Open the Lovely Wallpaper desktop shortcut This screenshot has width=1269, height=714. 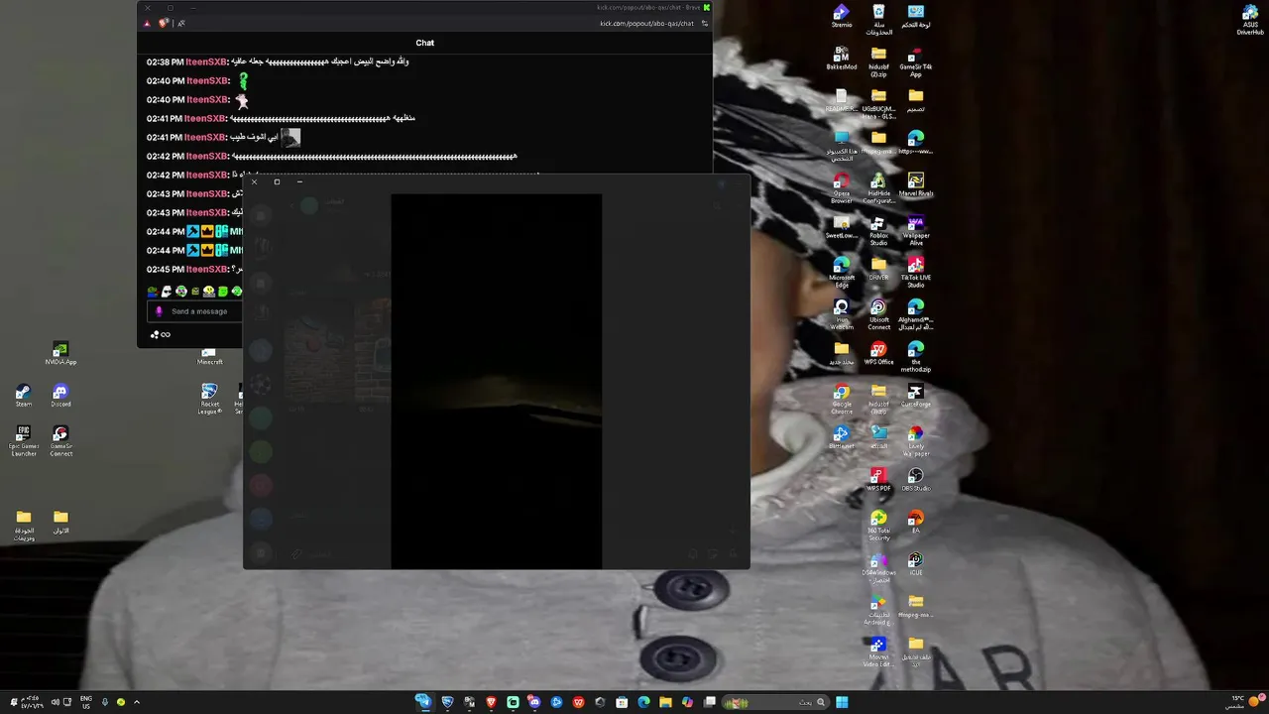(916, 441)
